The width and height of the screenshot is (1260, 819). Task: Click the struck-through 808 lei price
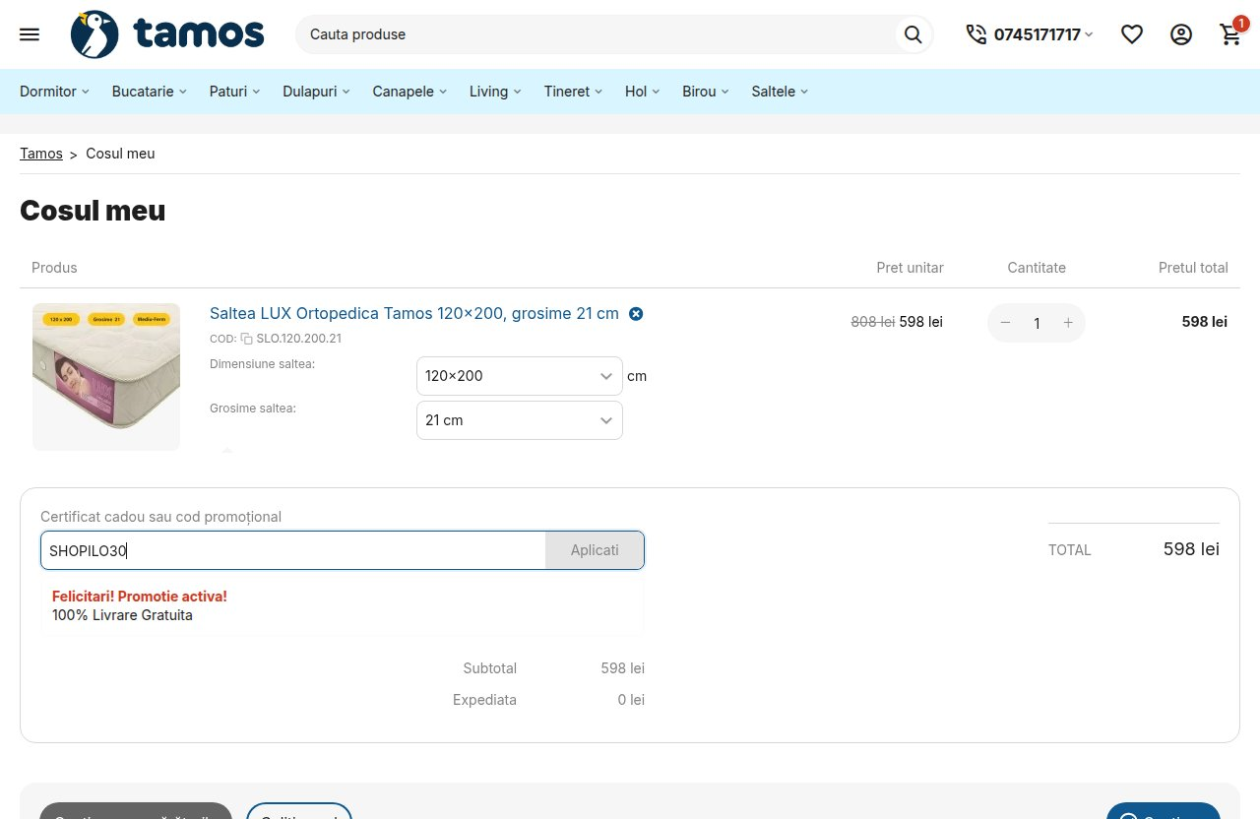click(873, 322)
